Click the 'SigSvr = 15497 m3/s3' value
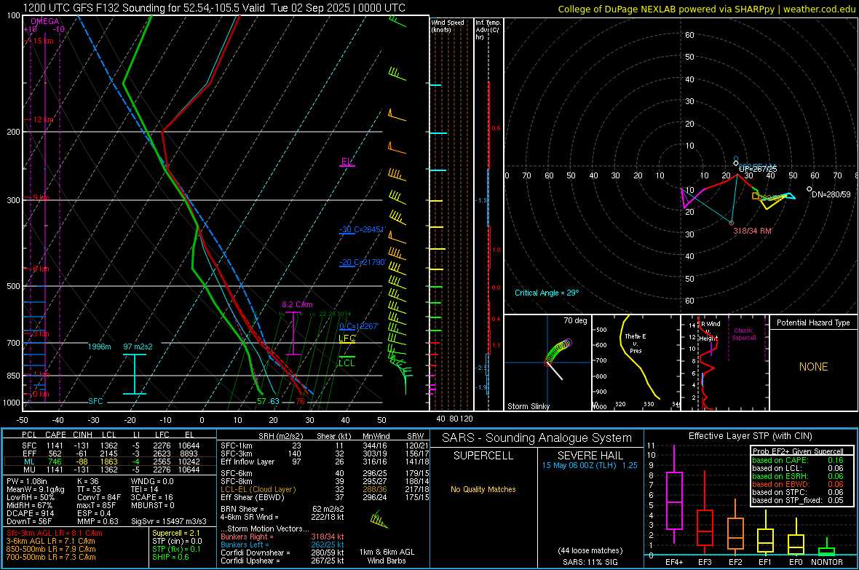The height and width of the screenshot is (570, 859). coord(169,521)
